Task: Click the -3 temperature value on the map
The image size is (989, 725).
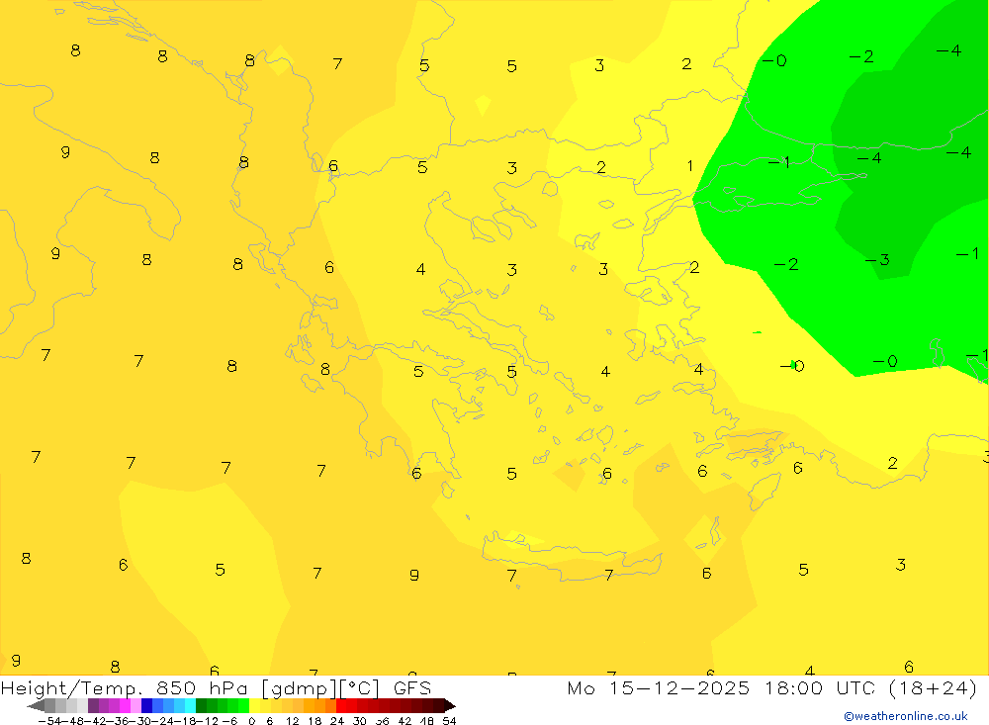Action: click(877, 259)
